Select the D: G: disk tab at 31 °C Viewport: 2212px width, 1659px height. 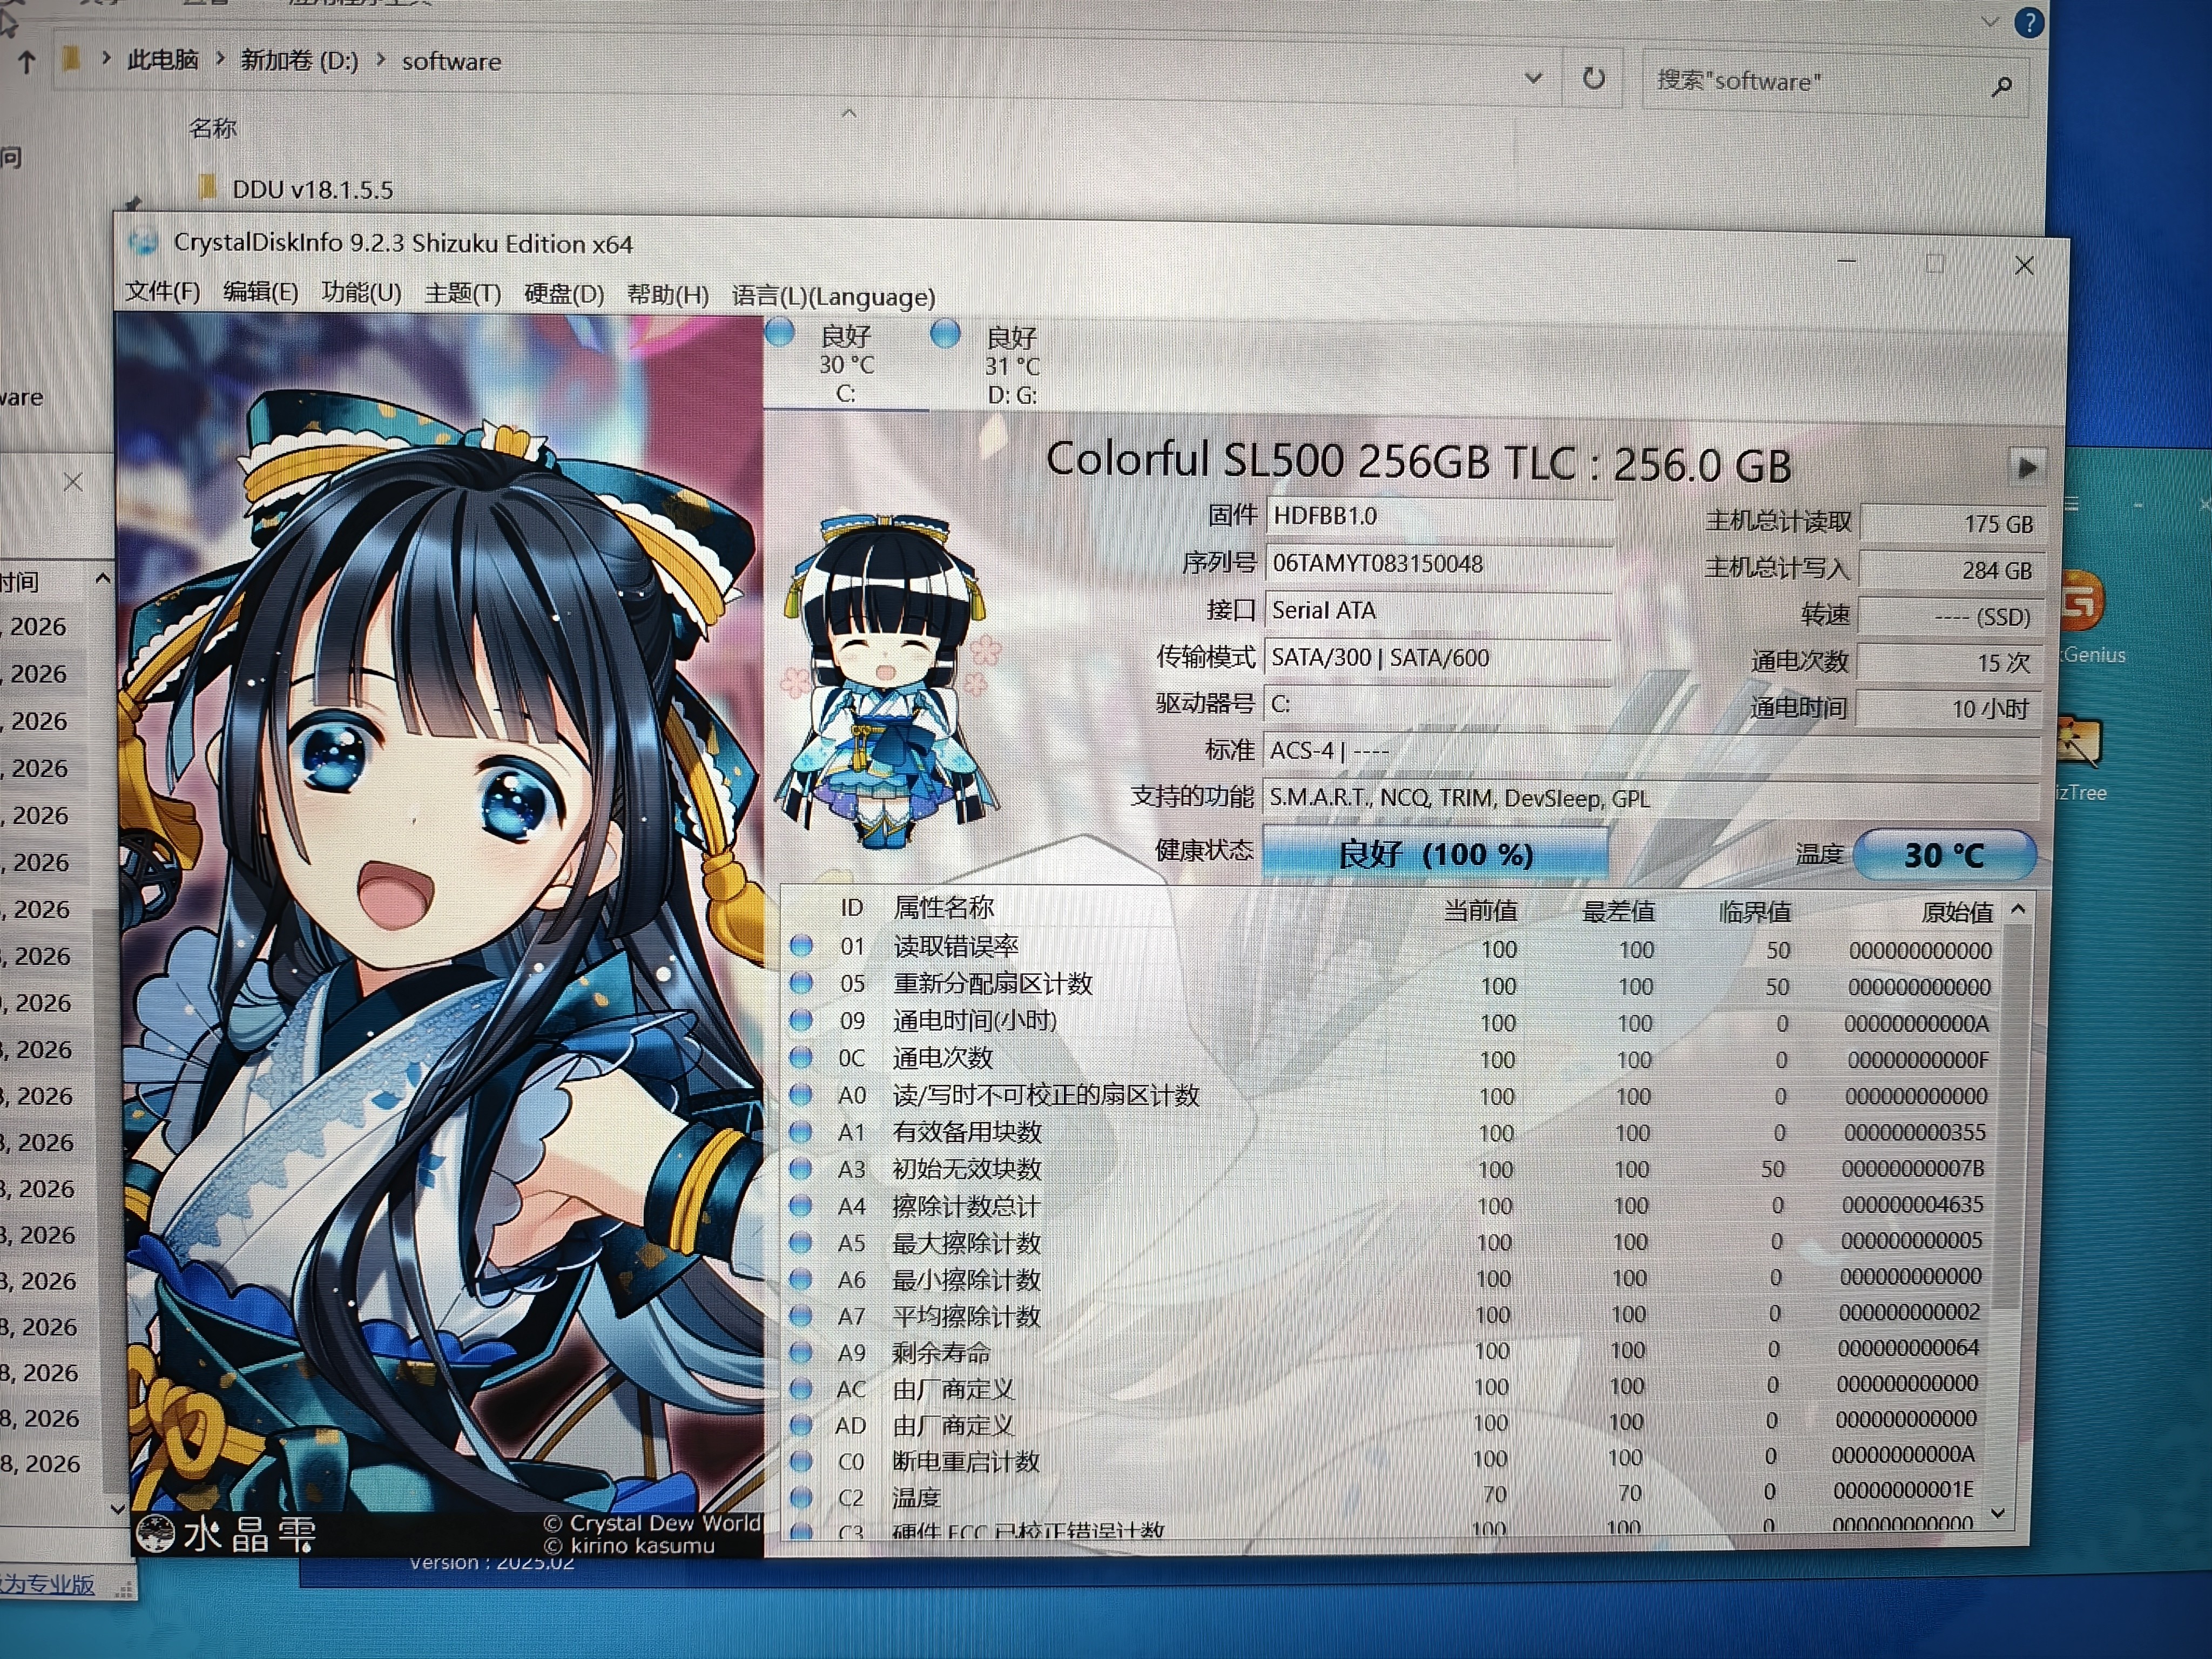coord(1012,366)
